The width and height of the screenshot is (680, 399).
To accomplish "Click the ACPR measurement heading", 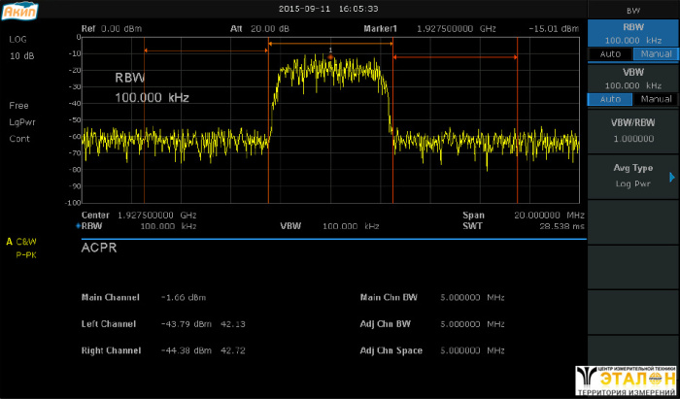I will coord(101,249).
